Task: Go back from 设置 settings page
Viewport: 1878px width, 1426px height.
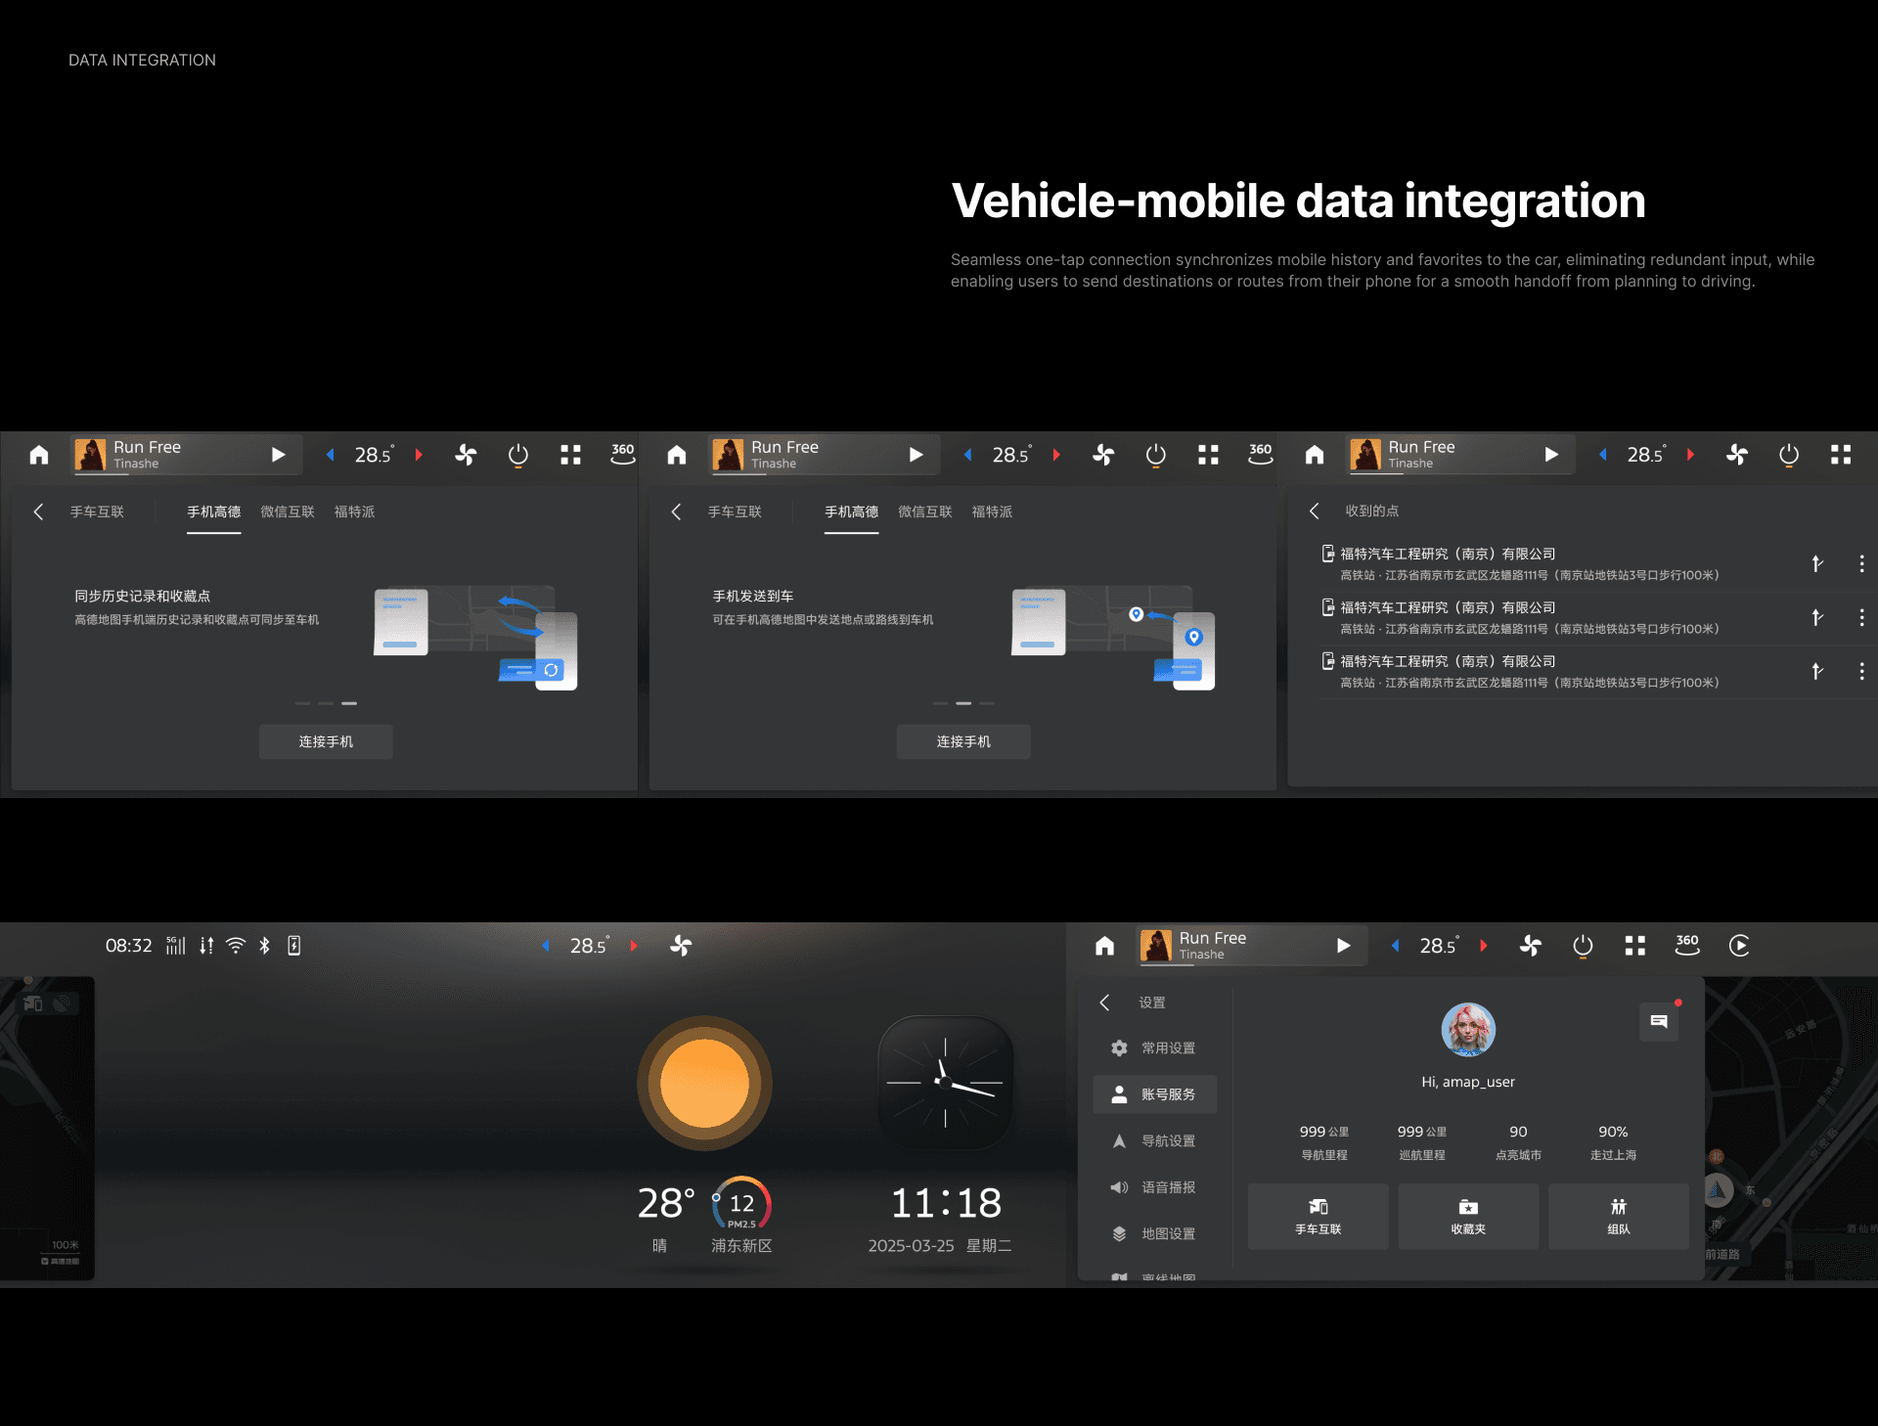Action: (1104, 1003)
